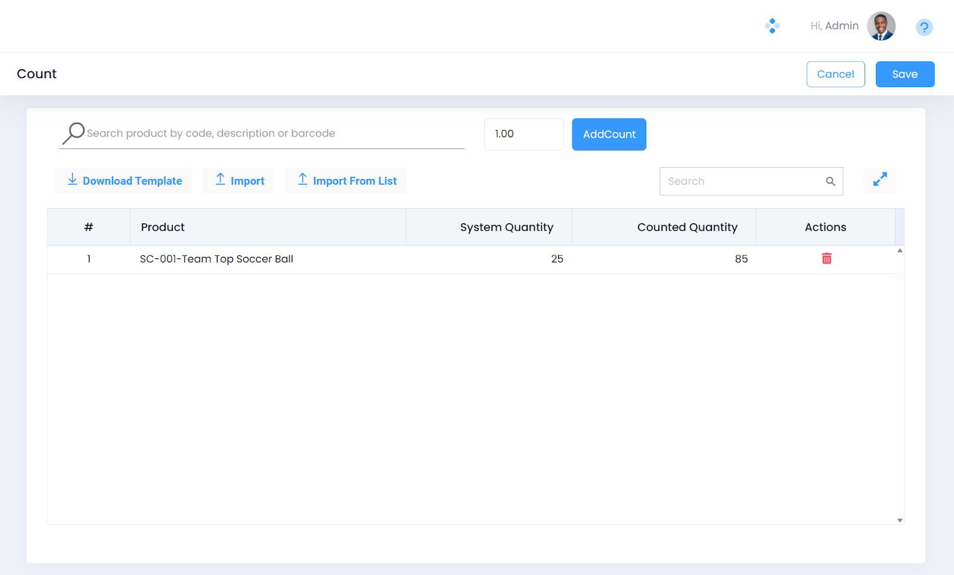
Task: Expand the table to fullscreen view
Action: [x=879, y=180]
